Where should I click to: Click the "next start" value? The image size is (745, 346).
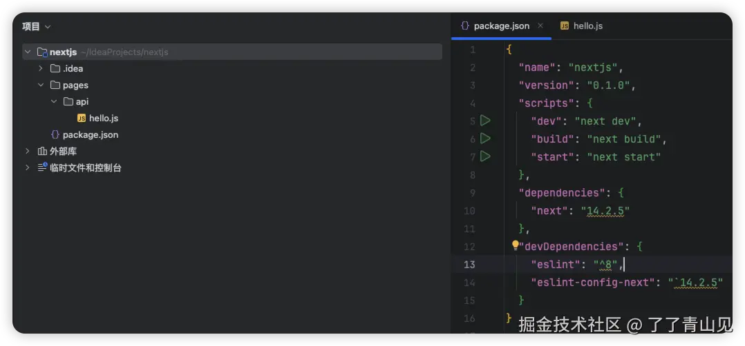tap(624, 157)
